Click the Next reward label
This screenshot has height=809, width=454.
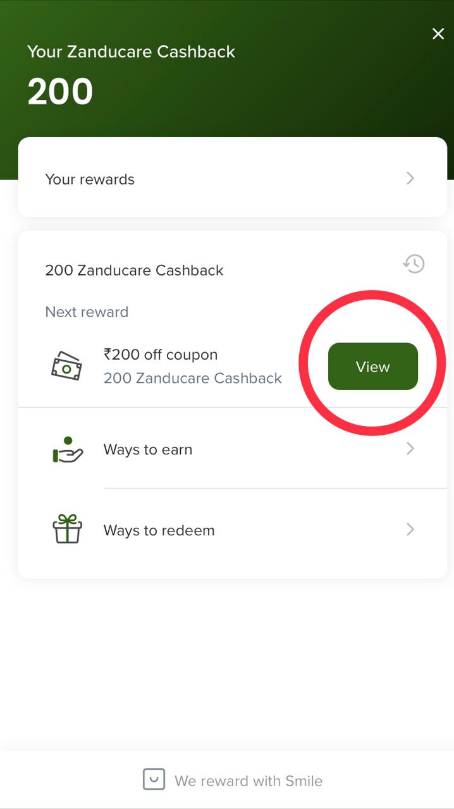87,312
